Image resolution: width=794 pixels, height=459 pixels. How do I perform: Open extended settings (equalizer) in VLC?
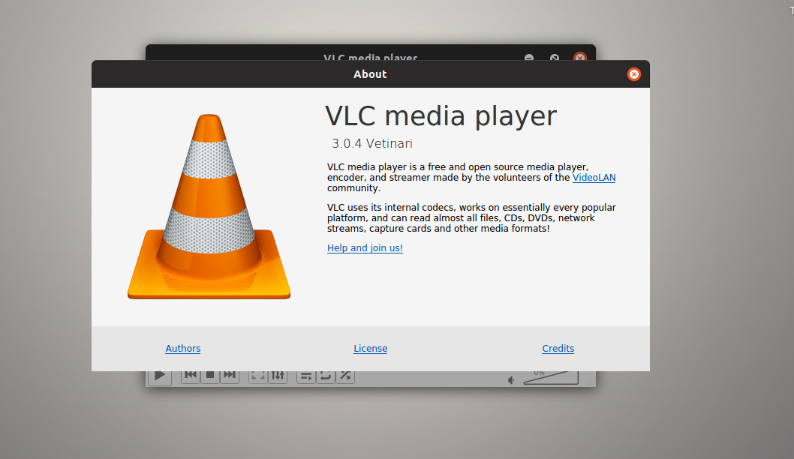[x=278, y=376]
